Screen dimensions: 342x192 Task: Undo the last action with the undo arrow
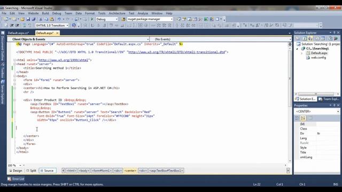[x=59, y=19]
